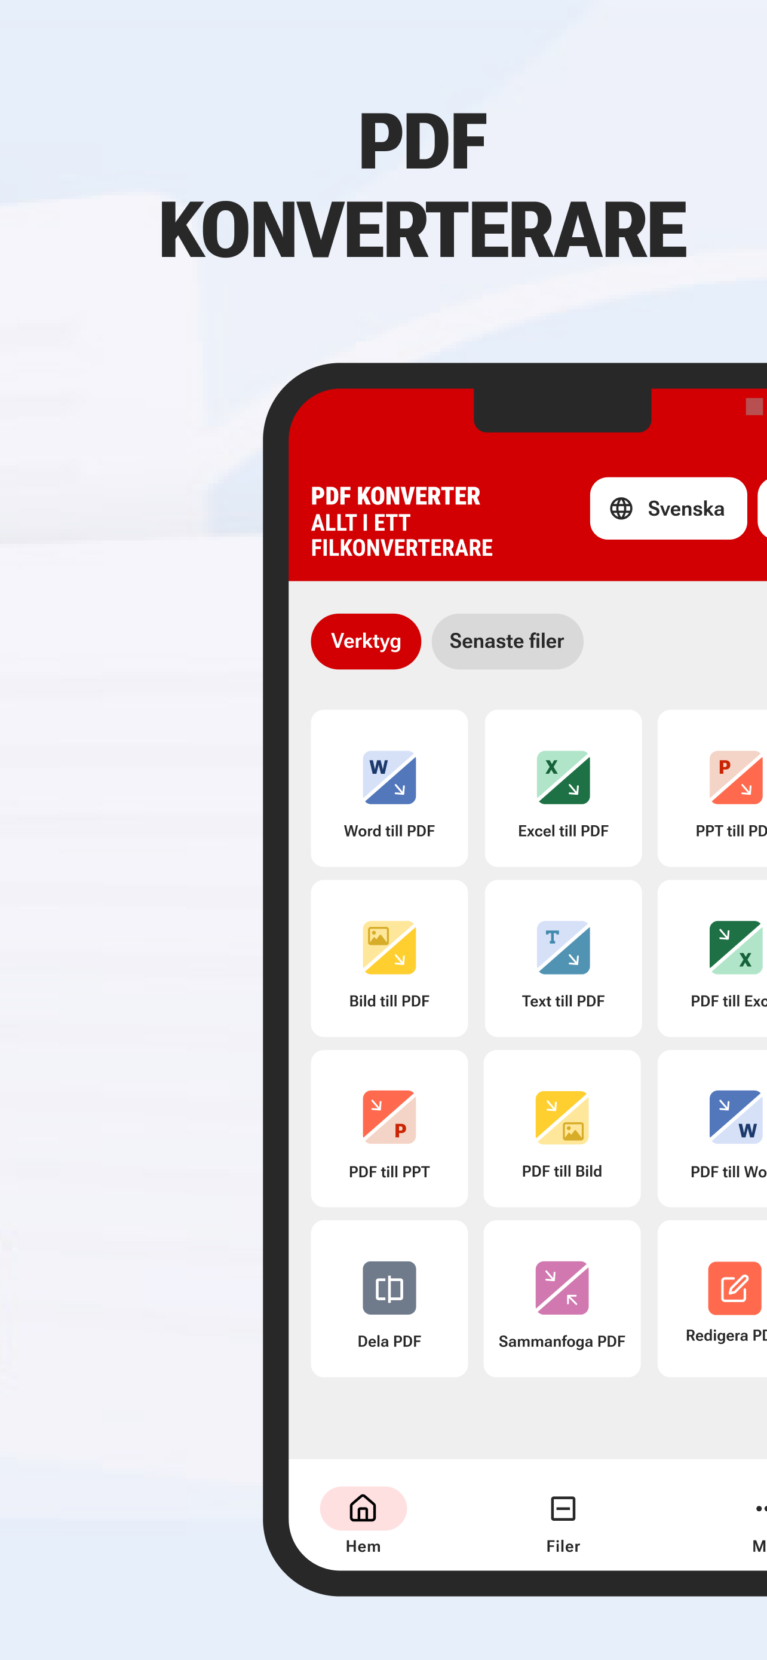The image size is (767, 1660).
Task: Tap the 'Text till PDF' label
Action: [x=563, y=1001]
